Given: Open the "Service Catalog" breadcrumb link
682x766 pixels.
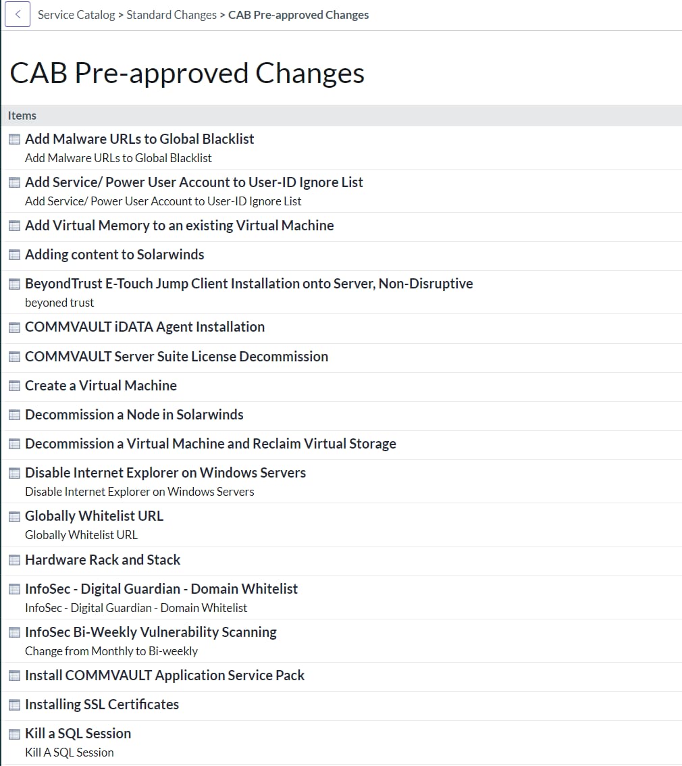Looking at the screenshot, I should (x=76, y=14).
